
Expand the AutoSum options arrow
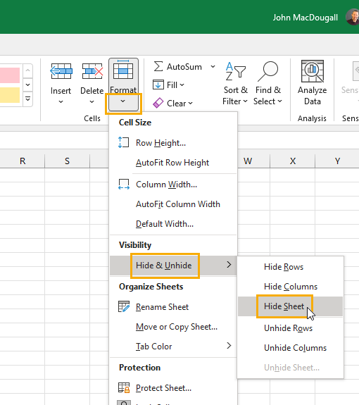tap(213, 67)
